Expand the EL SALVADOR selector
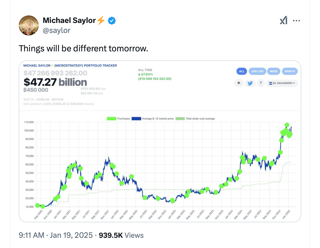 point(282,83)
